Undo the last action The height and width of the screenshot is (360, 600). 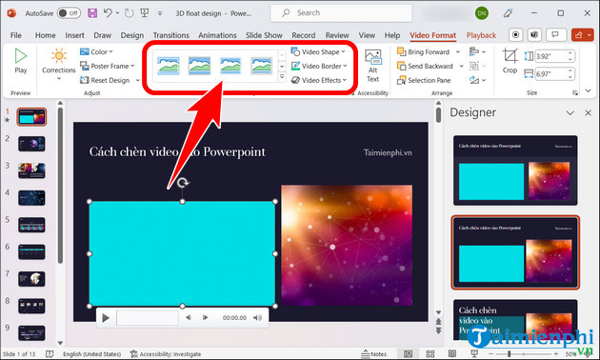[108, 13]
